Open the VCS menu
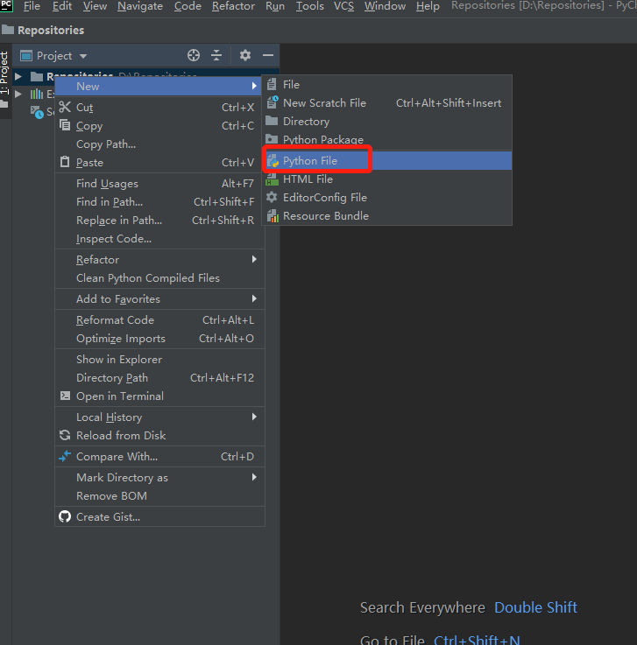 pyautogui.click(x=343, y=6)
